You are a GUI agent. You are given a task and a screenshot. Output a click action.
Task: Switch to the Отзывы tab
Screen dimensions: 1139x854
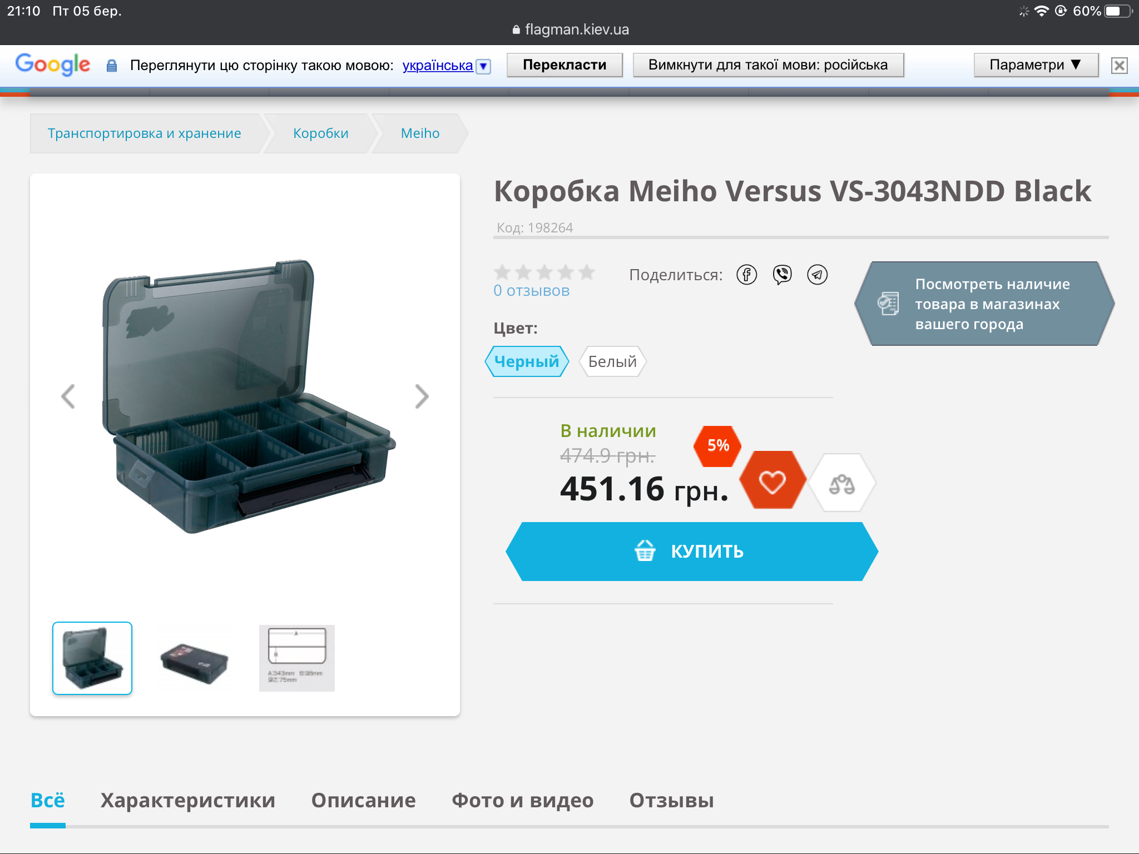[x=671, y=800]
